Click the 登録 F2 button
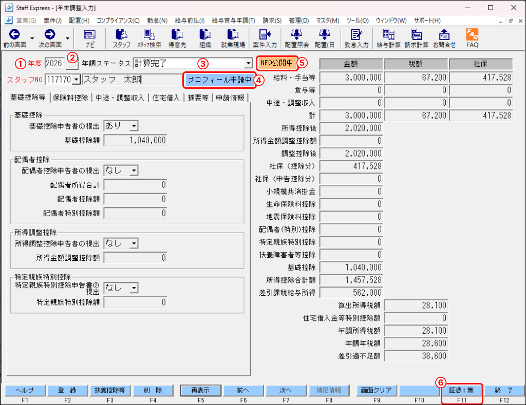 (67, 391)
